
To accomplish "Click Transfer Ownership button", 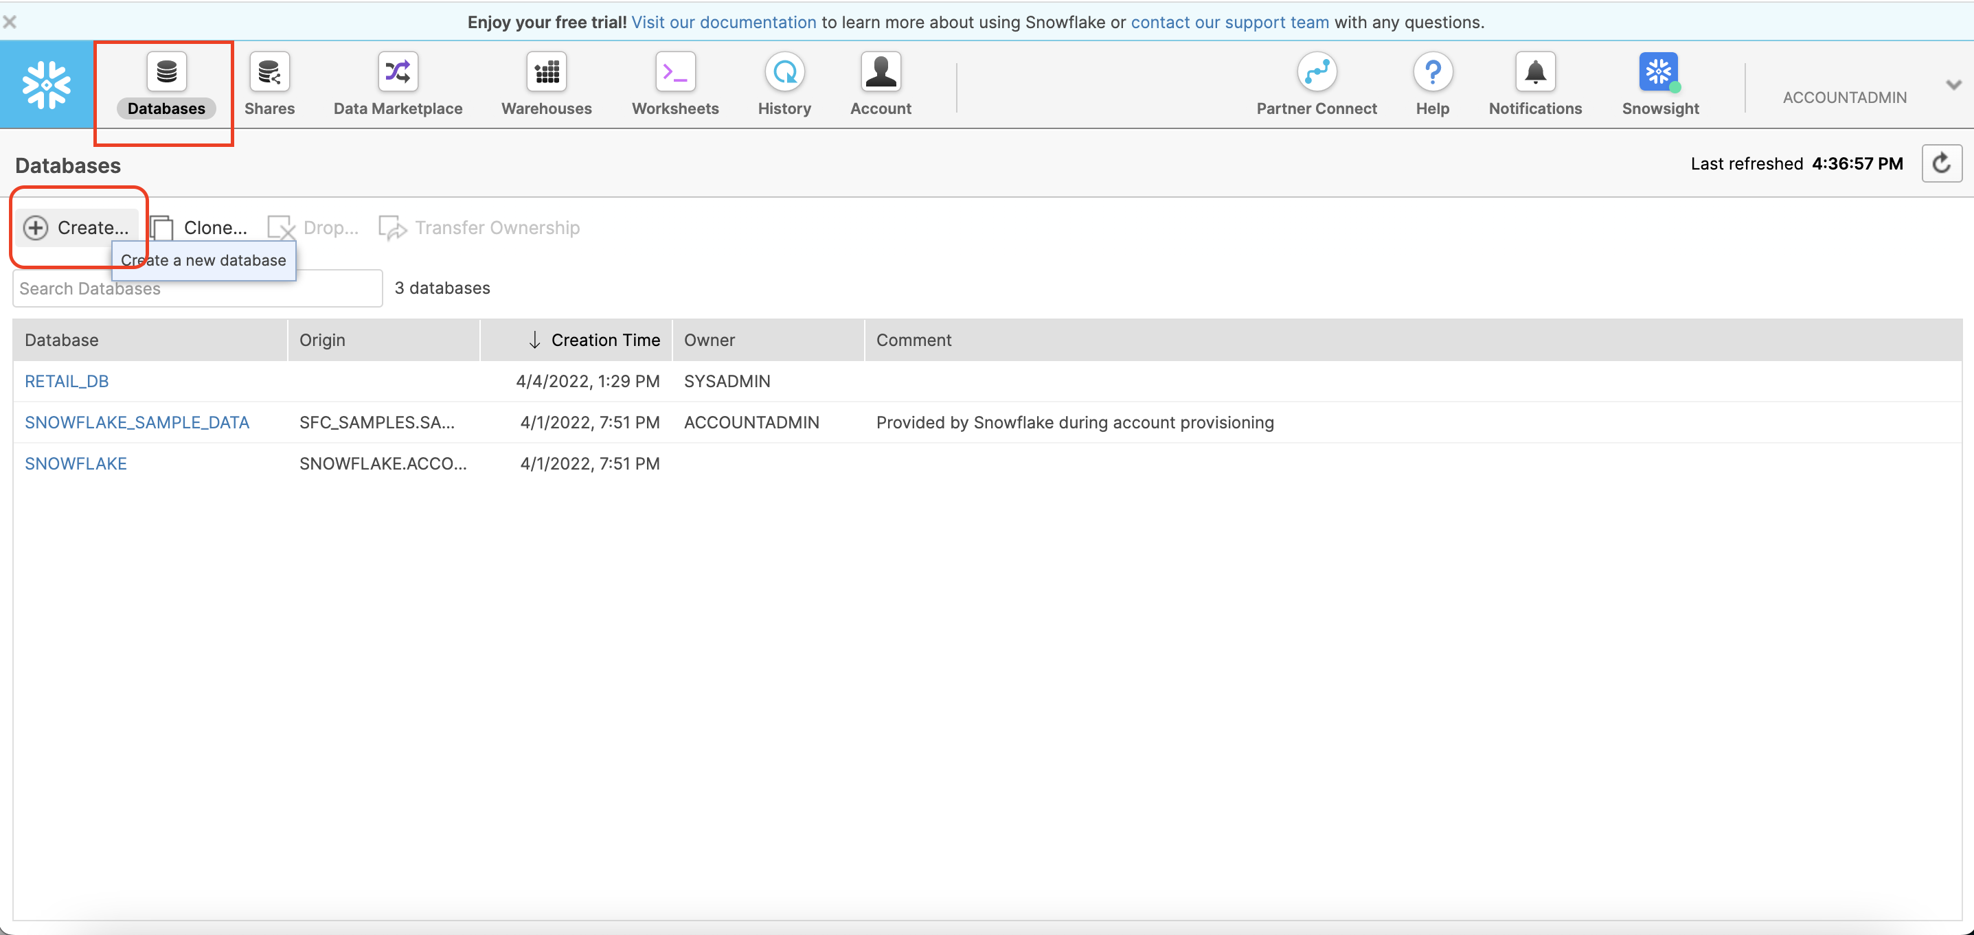I will tap(479, 227).
